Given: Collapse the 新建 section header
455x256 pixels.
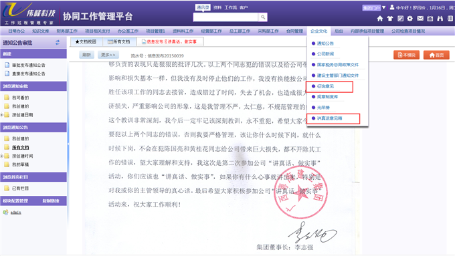Looking at the screenshot, I should click(x=33, y=54).
